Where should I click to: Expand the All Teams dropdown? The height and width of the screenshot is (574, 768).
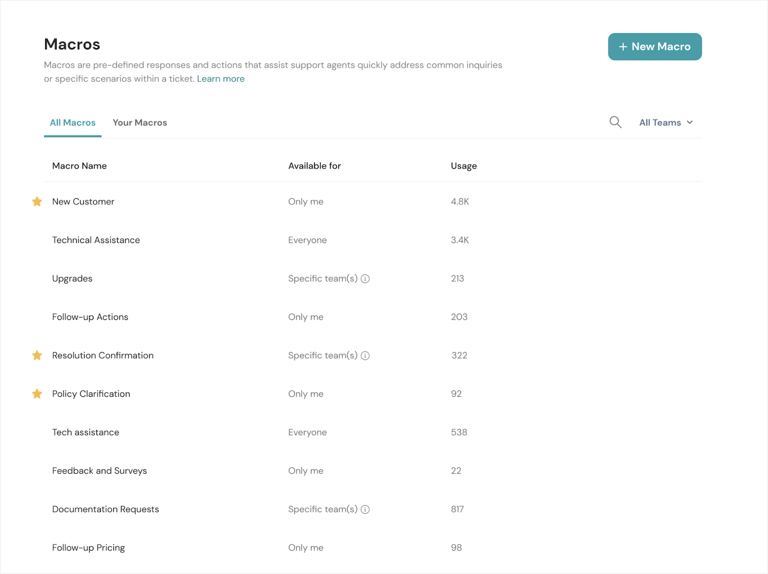666,122
